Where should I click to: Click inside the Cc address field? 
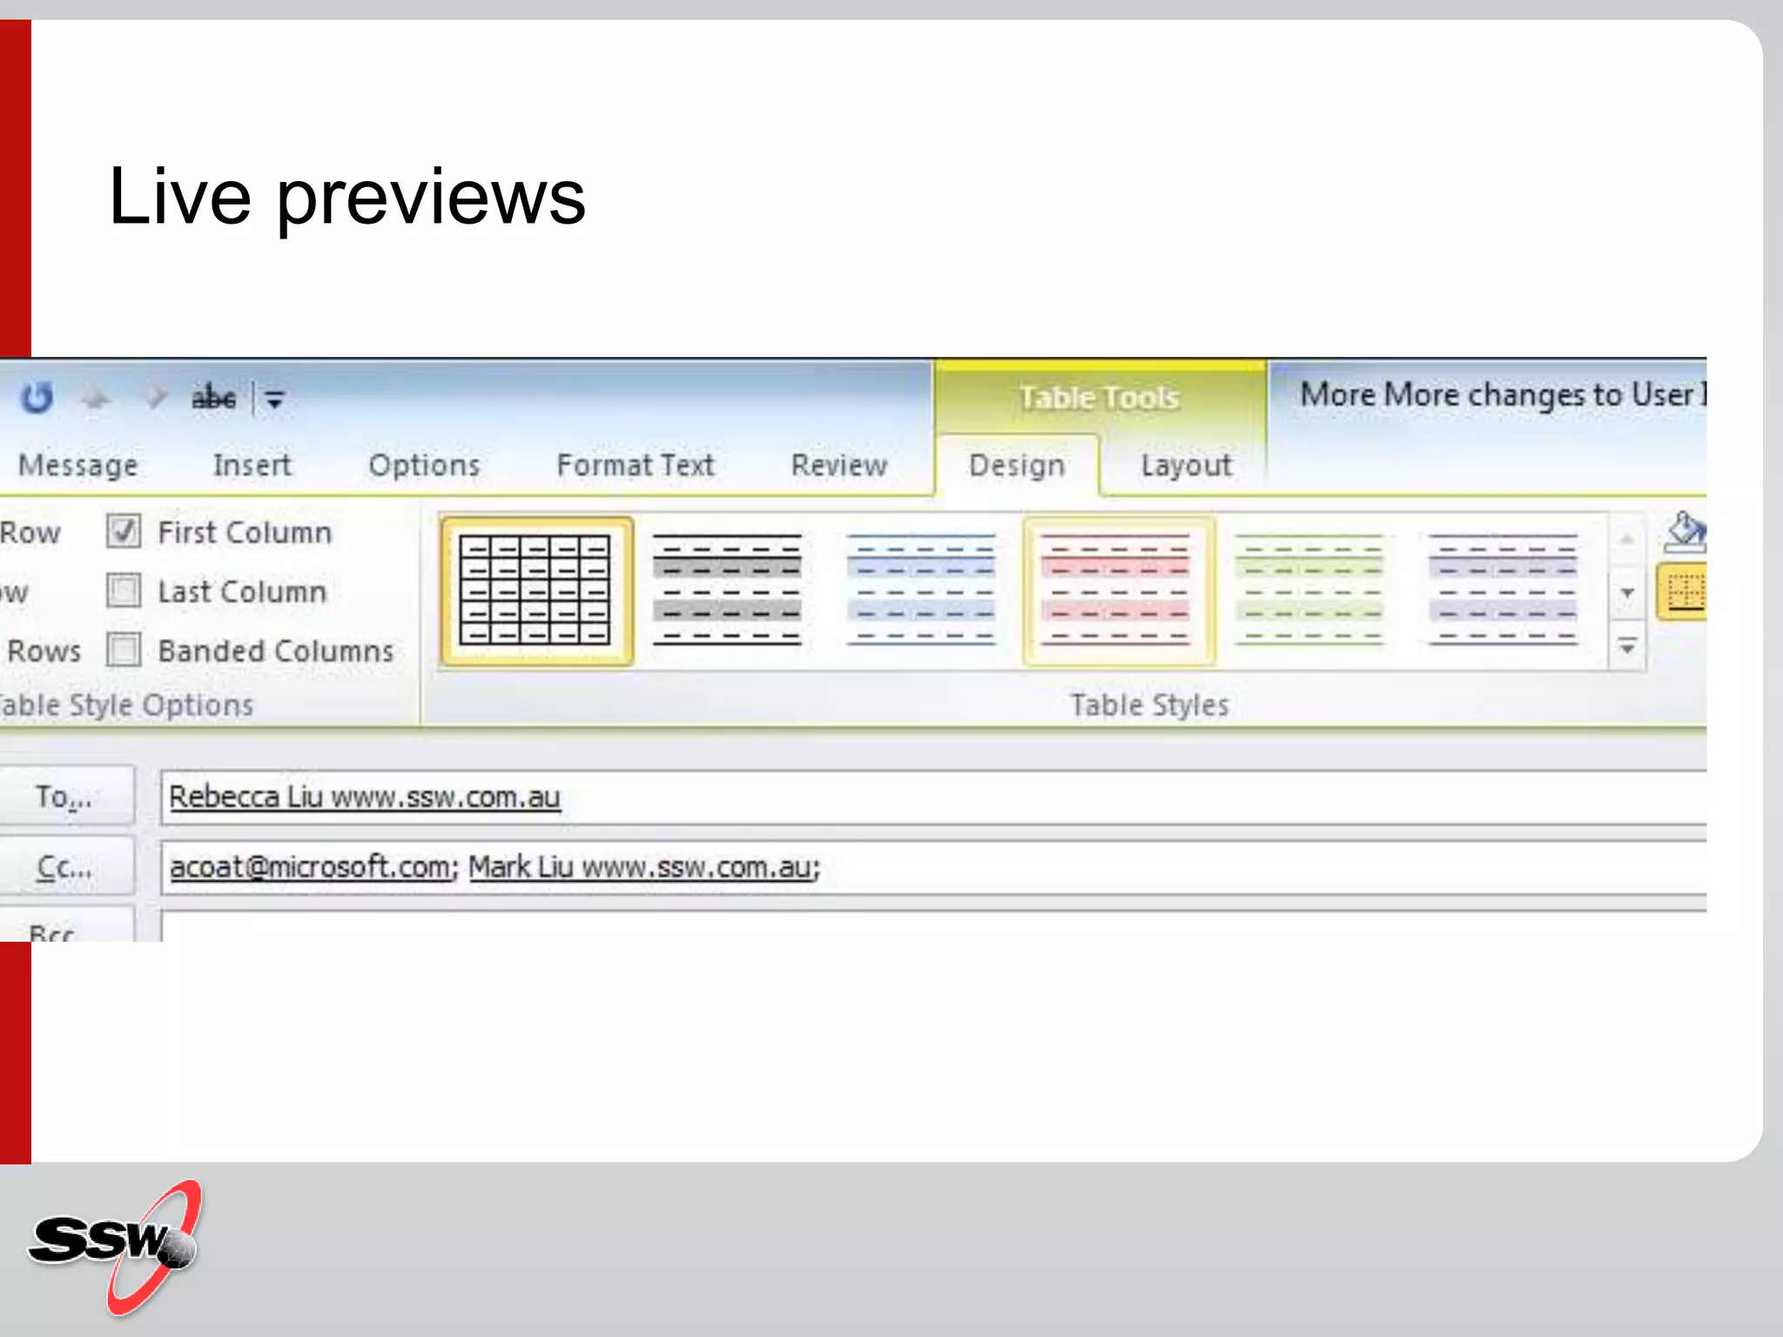pos(933,868)
